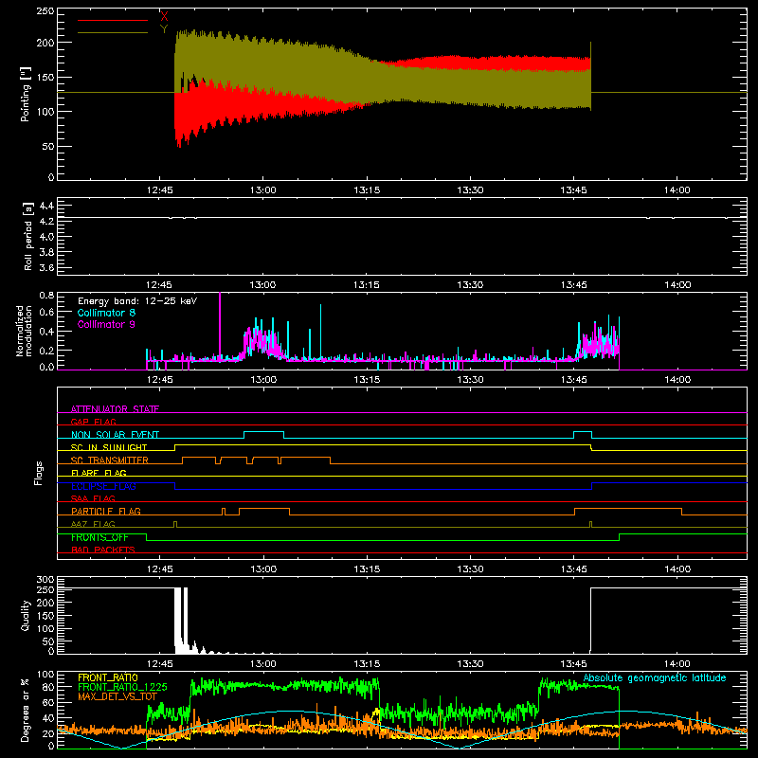
Task: Click the 'Degrees or %' axis title
Action: point(25,710)
